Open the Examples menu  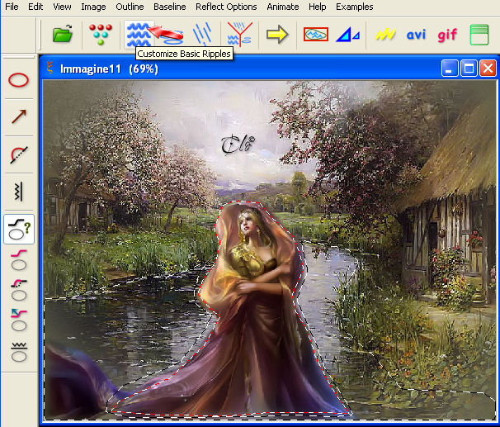click(354, 7)
